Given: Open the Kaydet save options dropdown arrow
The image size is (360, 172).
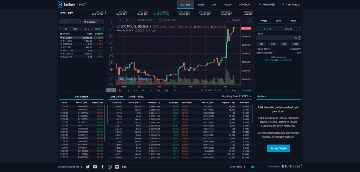Looking at the screenshot, I should (x=244, y=20).
